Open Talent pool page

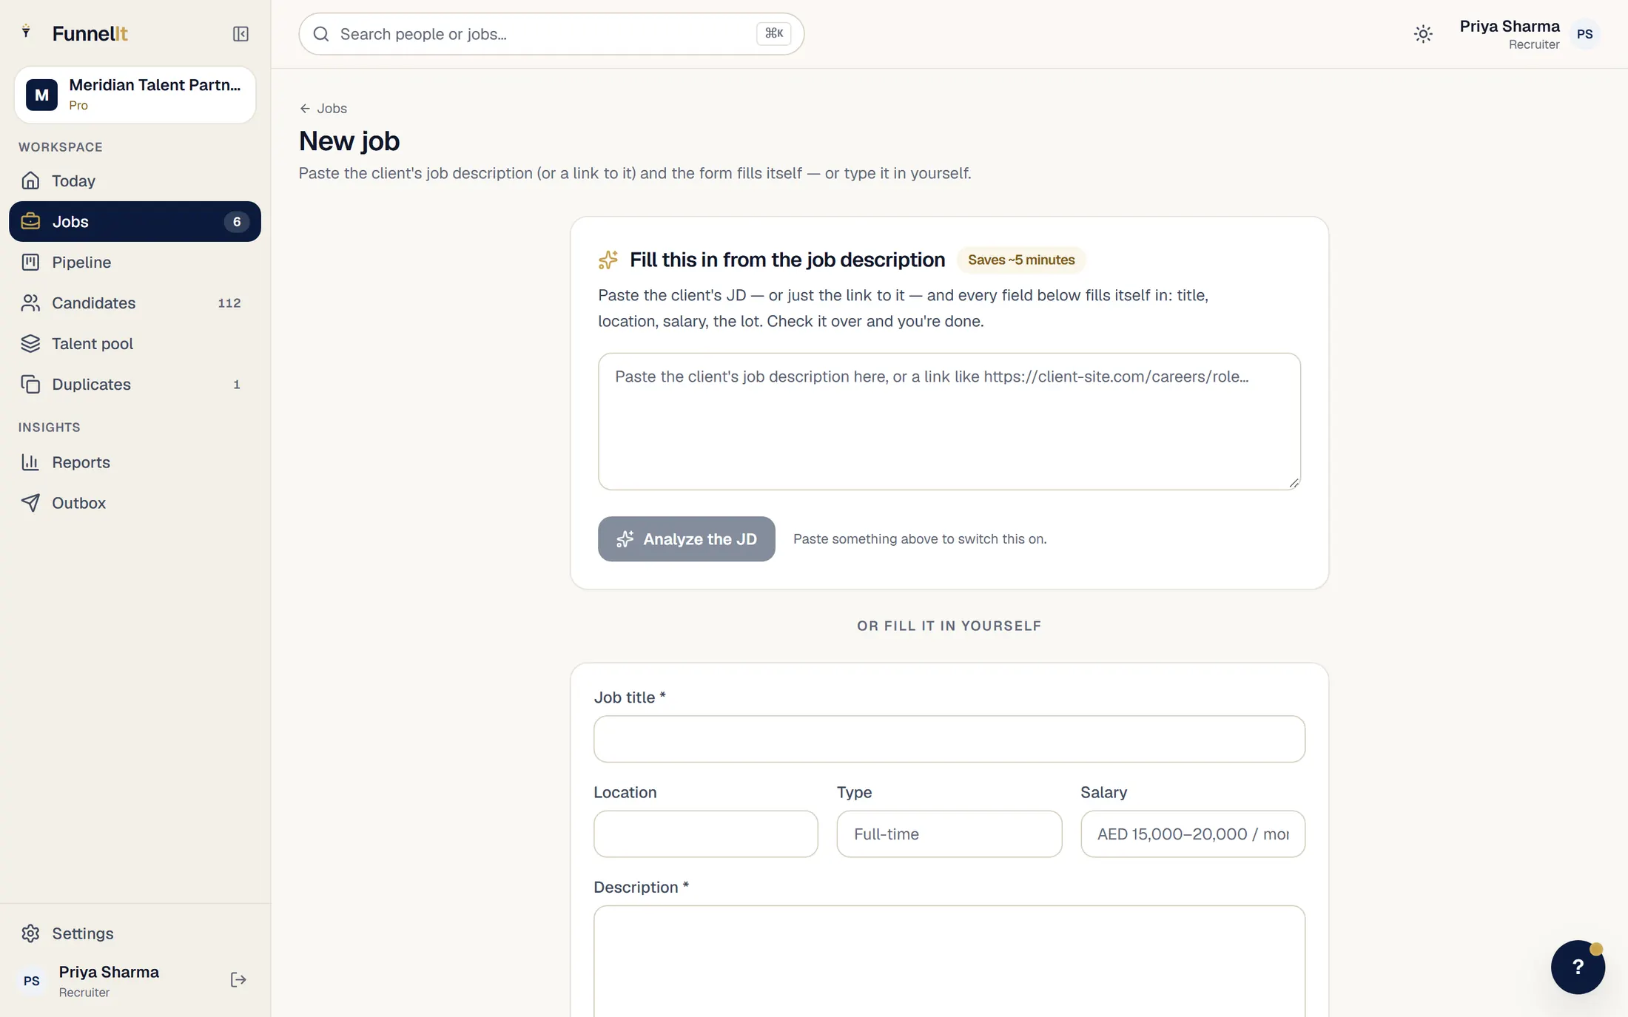tap(135, 343)
